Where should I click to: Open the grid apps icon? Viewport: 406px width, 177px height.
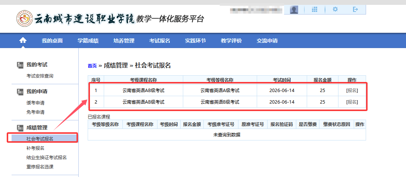[315, 10]
